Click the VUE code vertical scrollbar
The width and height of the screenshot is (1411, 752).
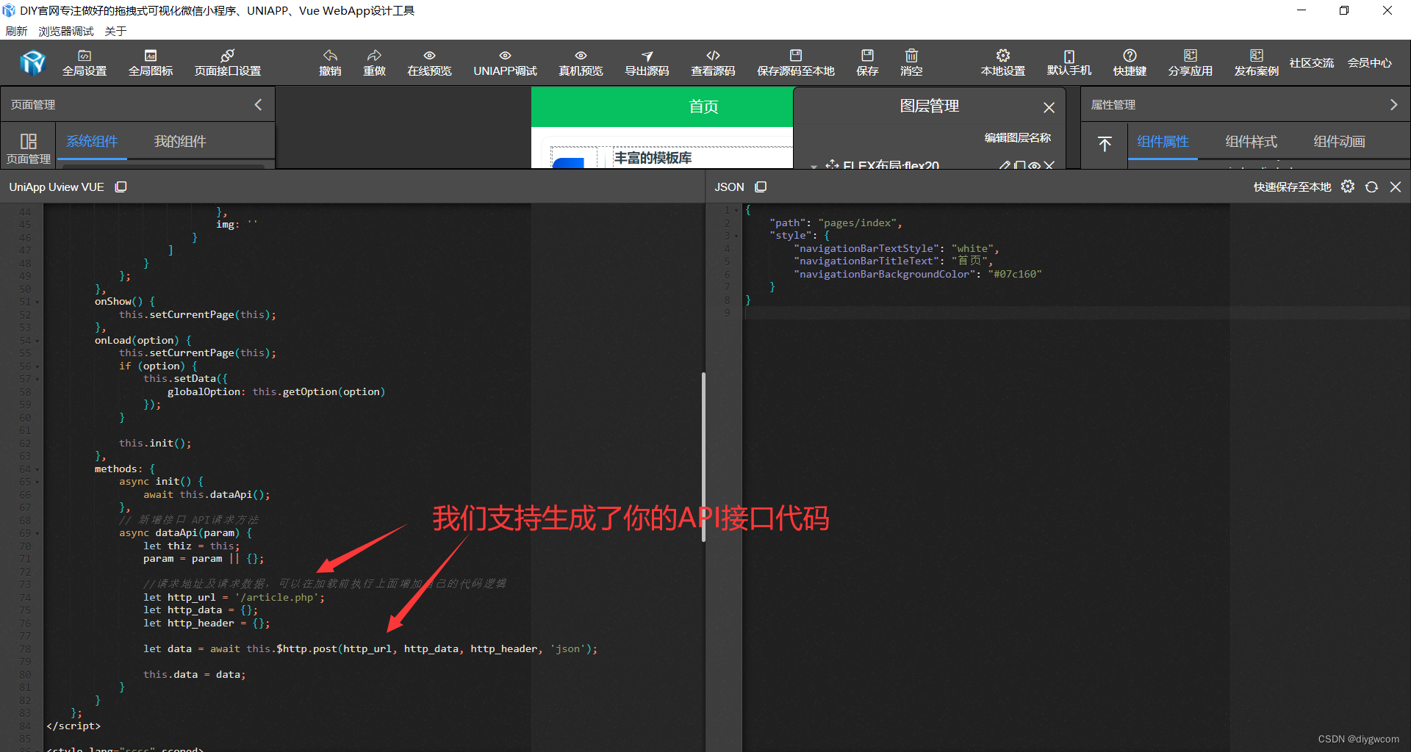coord(703,457)
